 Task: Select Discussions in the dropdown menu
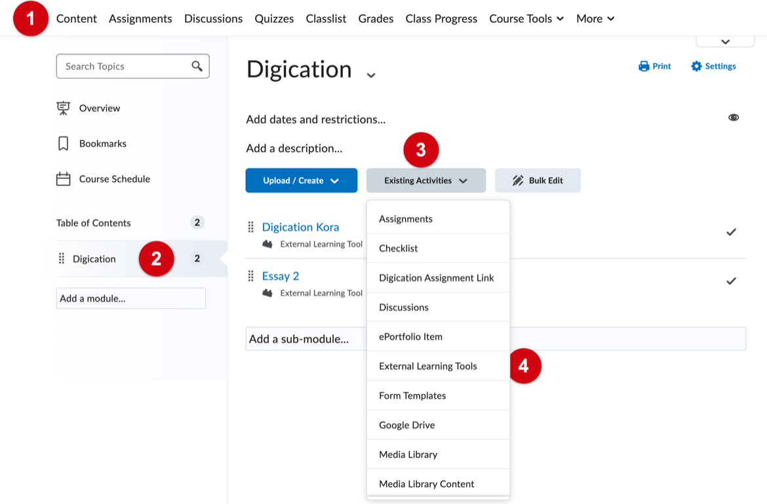439,307
